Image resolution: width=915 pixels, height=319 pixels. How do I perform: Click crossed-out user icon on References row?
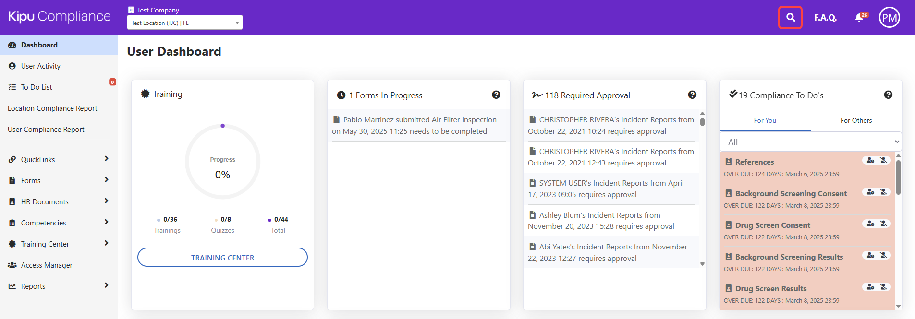click(883, 160)
